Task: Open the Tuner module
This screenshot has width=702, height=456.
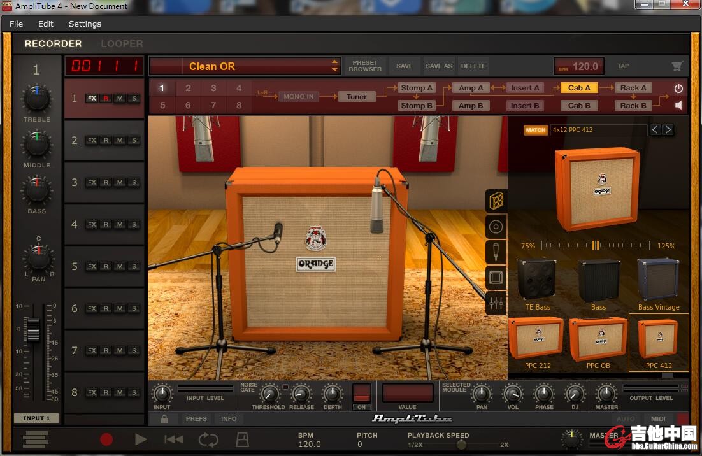Action: coord(356,97)
